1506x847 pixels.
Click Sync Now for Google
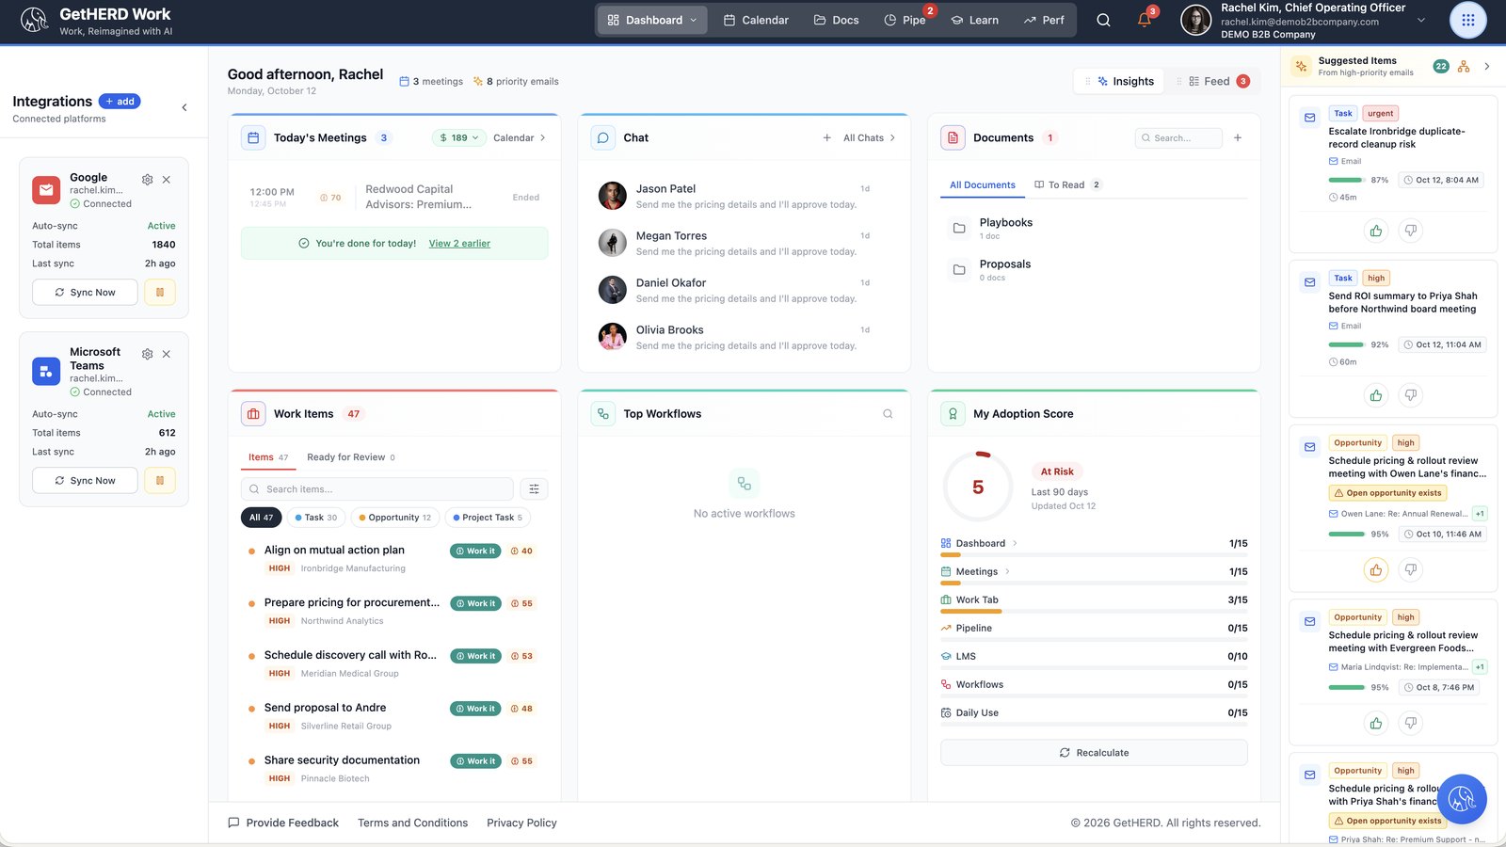(85, 292)
